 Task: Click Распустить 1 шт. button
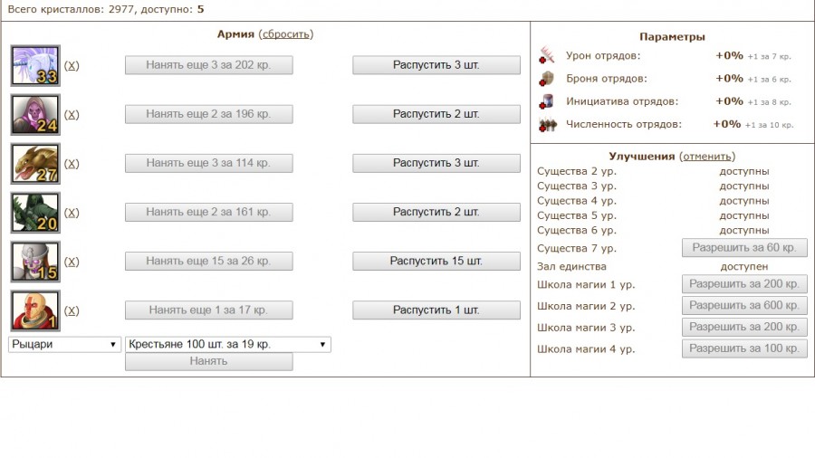(x=436, y=310)
